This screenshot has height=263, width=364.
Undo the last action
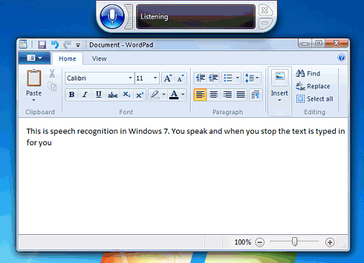55,45
